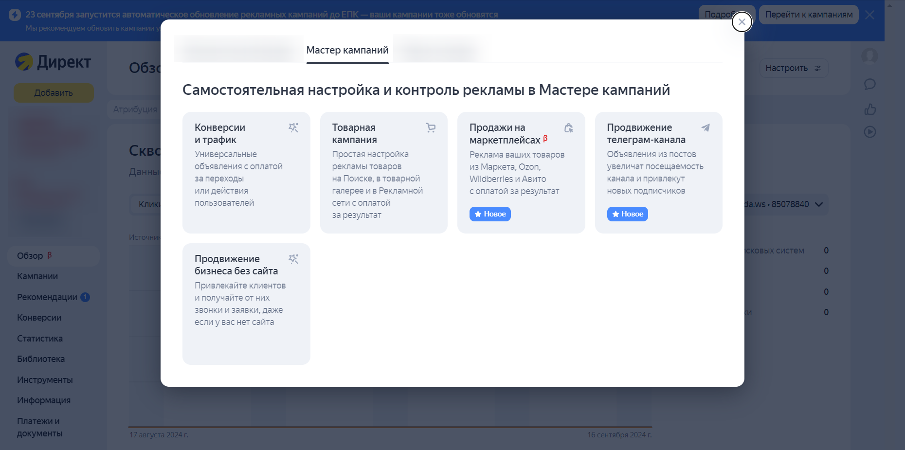Click Перейти к кампаниям button

pyautogui.click(x=809, y=15)
